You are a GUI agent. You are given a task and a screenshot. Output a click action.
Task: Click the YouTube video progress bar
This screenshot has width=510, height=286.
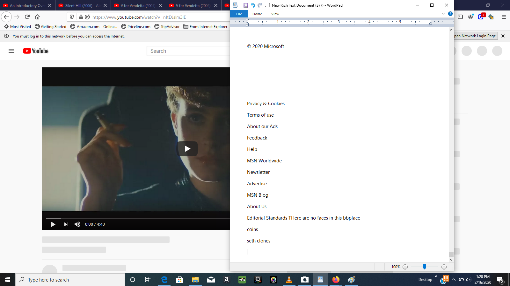pyautogui.click(x=138, y=218)
